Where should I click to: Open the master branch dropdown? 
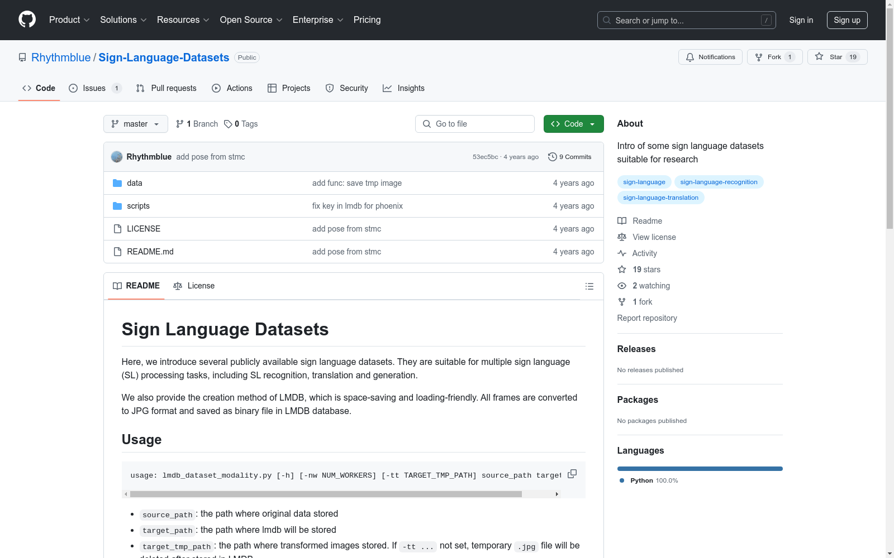136,124
